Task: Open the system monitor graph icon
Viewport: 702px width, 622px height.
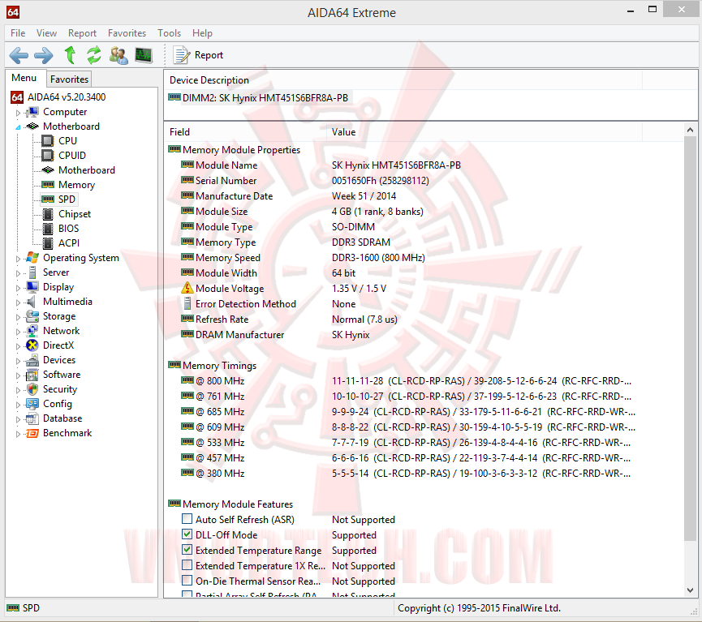Action: click(144, 55)
